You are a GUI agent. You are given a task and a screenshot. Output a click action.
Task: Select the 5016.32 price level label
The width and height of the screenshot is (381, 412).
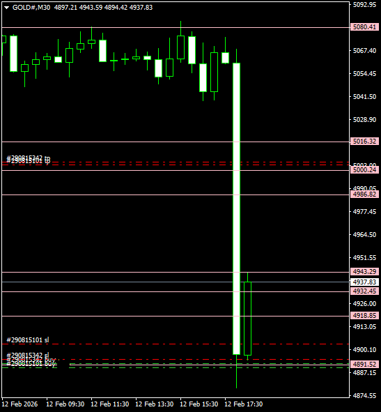pos(364,142)
